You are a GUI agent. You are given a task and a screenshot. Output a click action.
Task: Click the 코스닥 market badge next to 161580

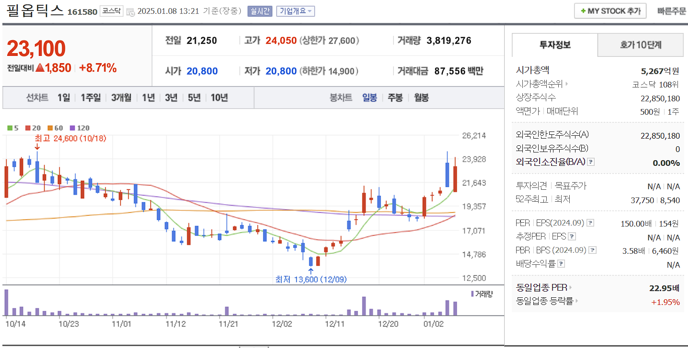111,11
